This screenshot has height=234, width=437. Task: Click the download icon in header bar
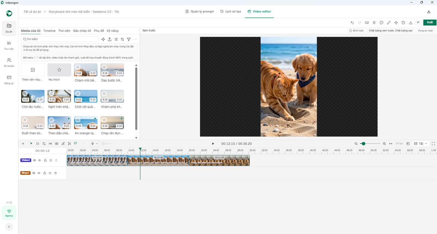point(429,12)
